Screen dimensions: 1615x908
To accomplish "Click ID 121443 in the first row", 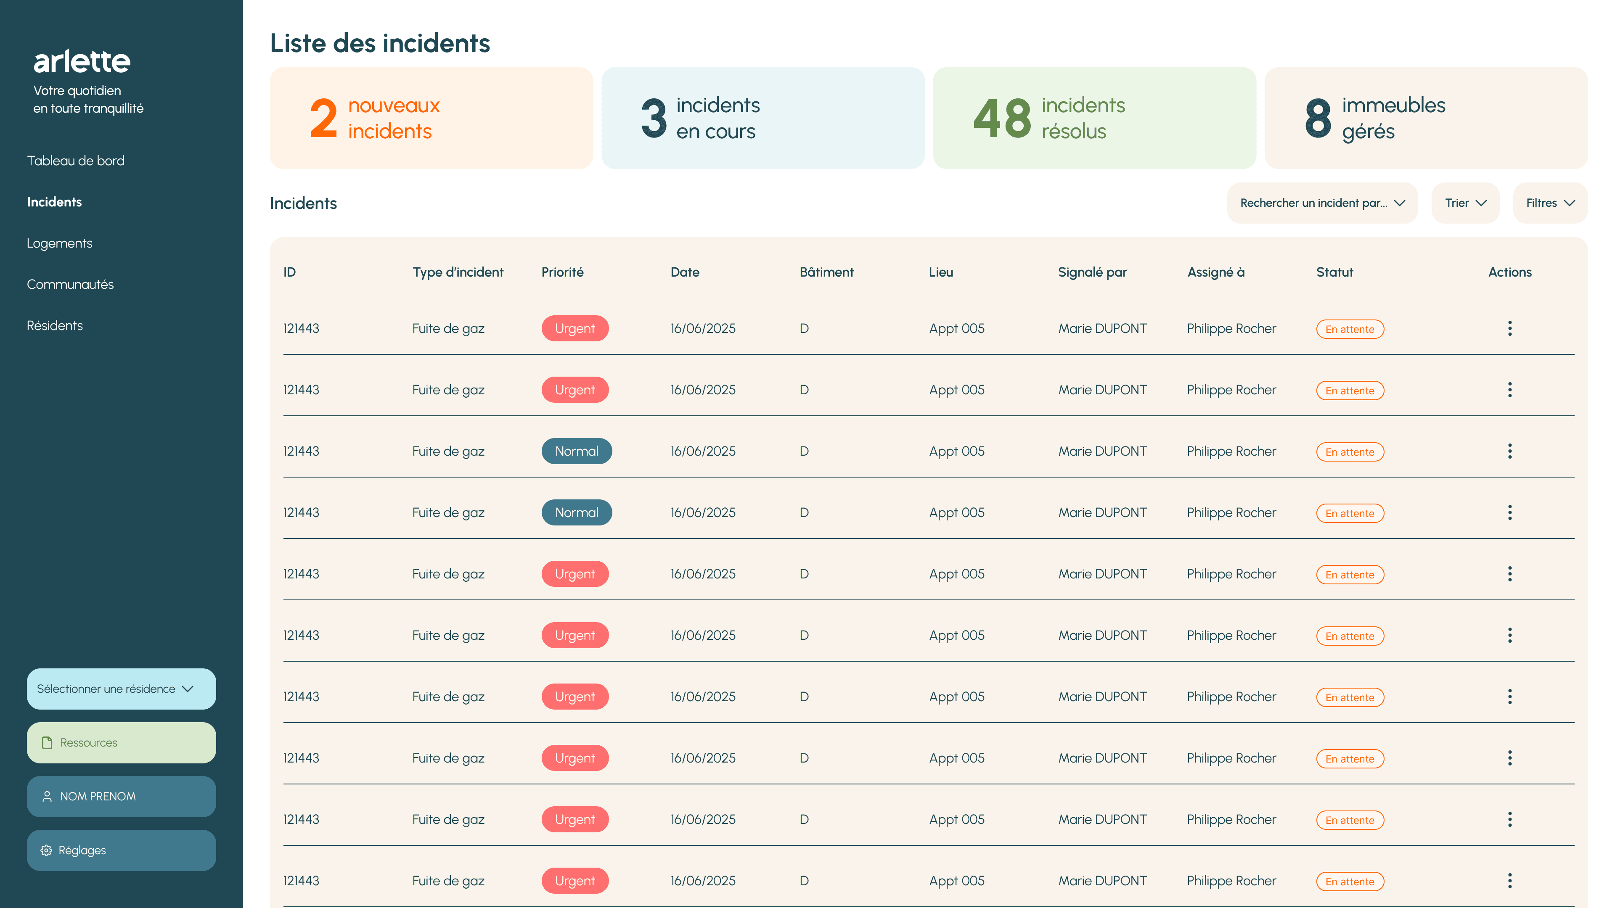I will tap(301, 328).
